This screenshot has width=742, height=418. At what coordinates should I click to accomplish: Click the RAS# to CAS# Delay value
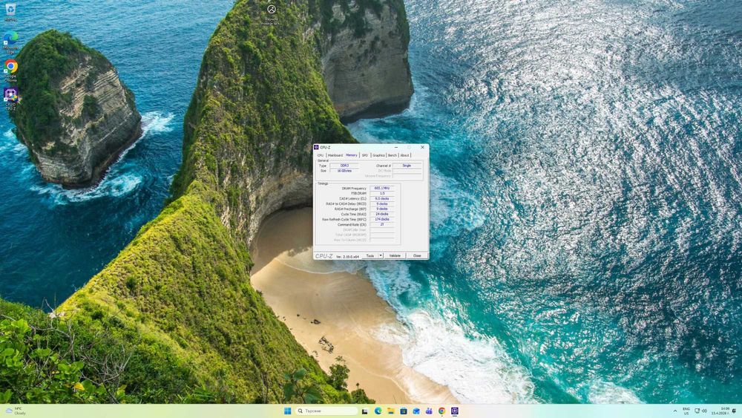382,204
